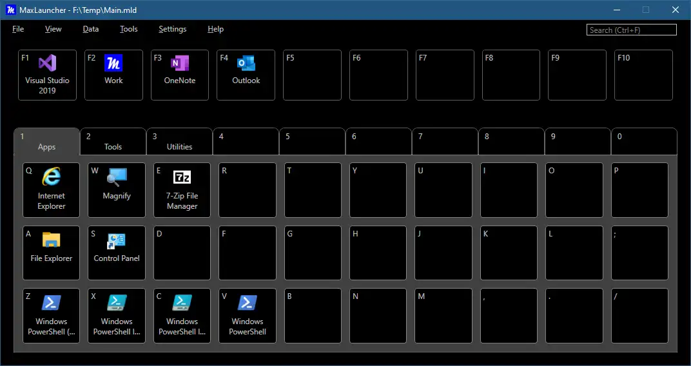Select empty tab number 4

click(246, 141)
